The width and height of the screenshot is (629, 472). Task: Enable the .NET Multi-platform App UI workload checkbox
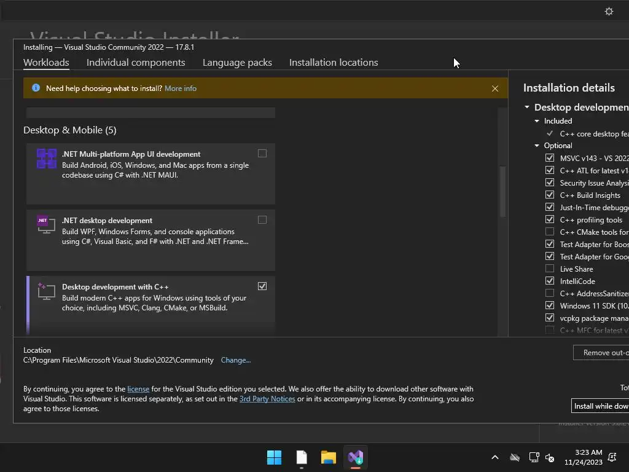(262, 153)
